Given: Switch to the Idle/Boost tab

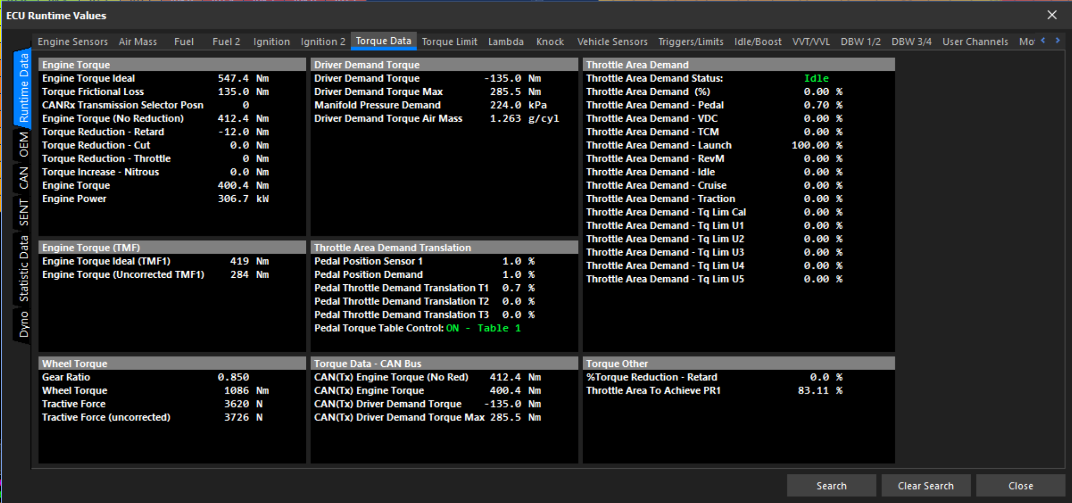Looking at the screenshot, I should click(x=757, y=42).
